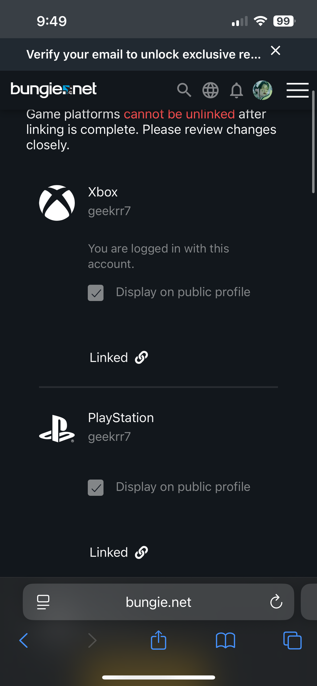Tap the Xbox platform logo

click(x=57, y=203)
